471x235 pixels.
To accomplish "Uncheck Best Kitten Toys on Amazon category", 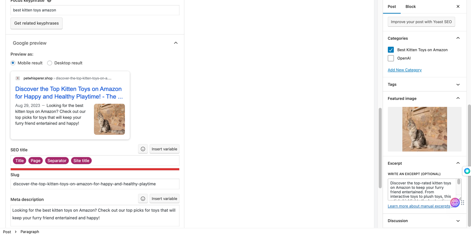I will coord(391,50).
